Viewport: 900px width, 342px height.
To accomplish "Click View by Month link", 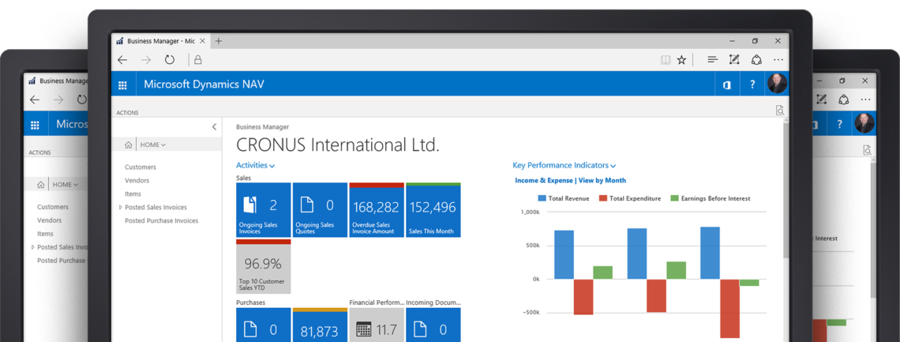I will [602, 180].
